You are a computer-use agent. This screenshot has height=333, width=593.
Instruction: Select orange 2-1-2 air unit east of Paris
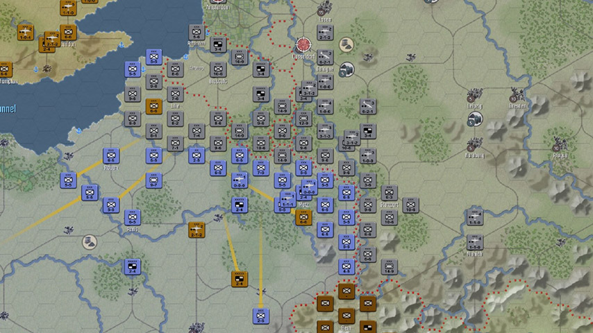pyautogui.click(x=197, y=230)
